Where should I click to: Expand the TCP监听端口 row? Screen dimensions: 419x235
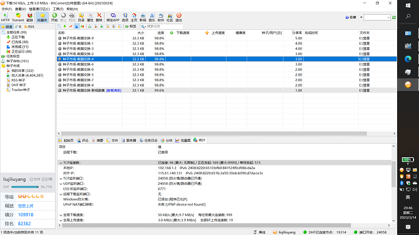61,179
